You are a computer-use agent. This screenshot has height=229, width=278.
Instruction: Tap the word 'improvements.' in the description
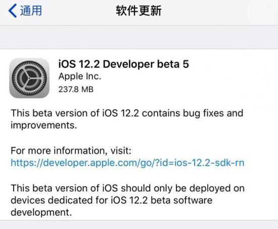[44, 125]
